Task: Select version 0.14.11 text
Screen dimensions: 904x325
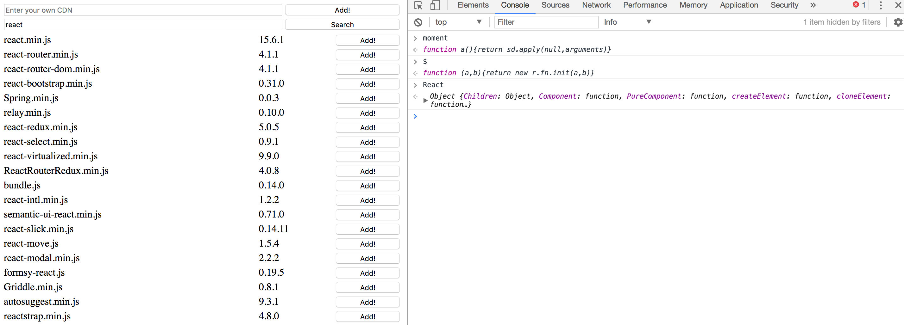Action: 273,229
